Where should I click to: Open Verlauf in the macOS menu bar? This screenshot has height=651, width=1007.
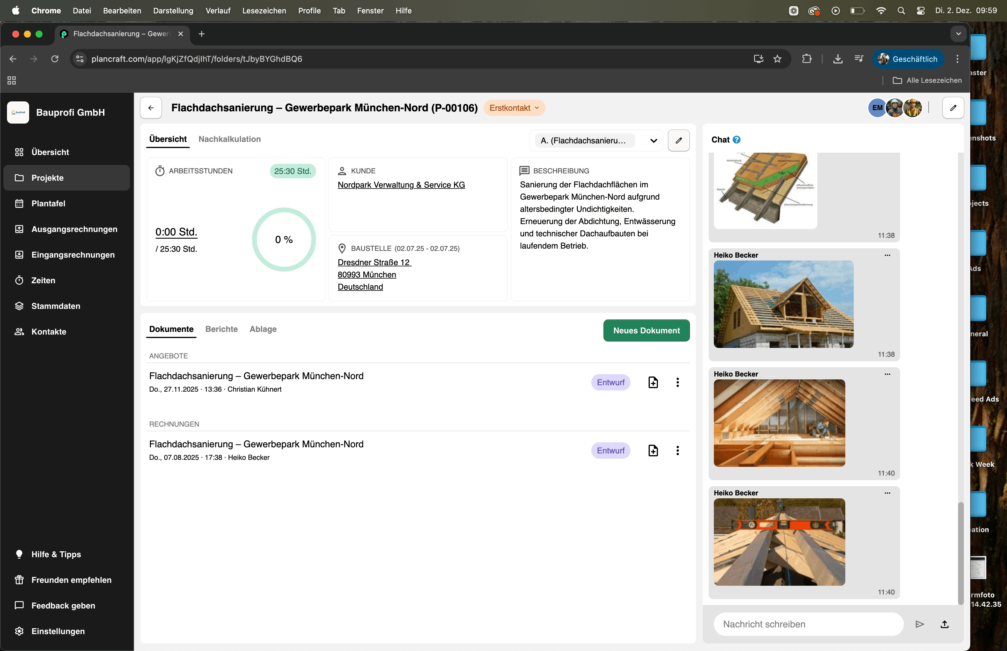point(218,10)
